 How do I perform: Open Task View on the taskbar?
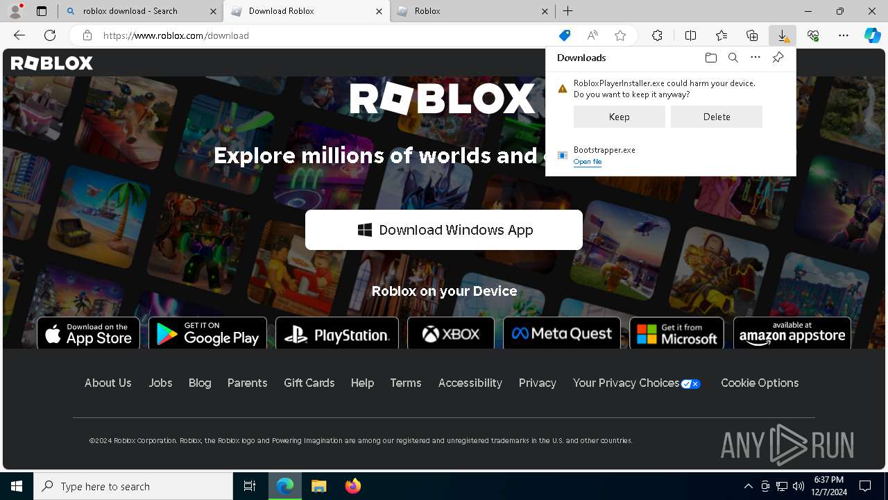(x=250, y=486)
